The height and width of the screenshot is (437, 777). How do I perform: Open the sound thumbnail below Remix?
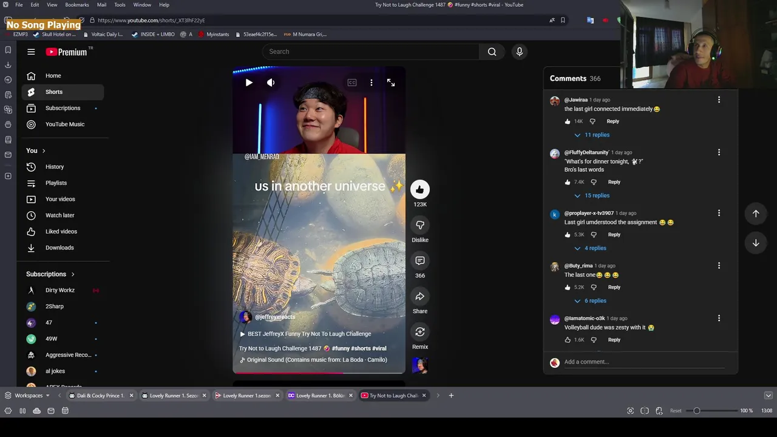click(419, 365)
